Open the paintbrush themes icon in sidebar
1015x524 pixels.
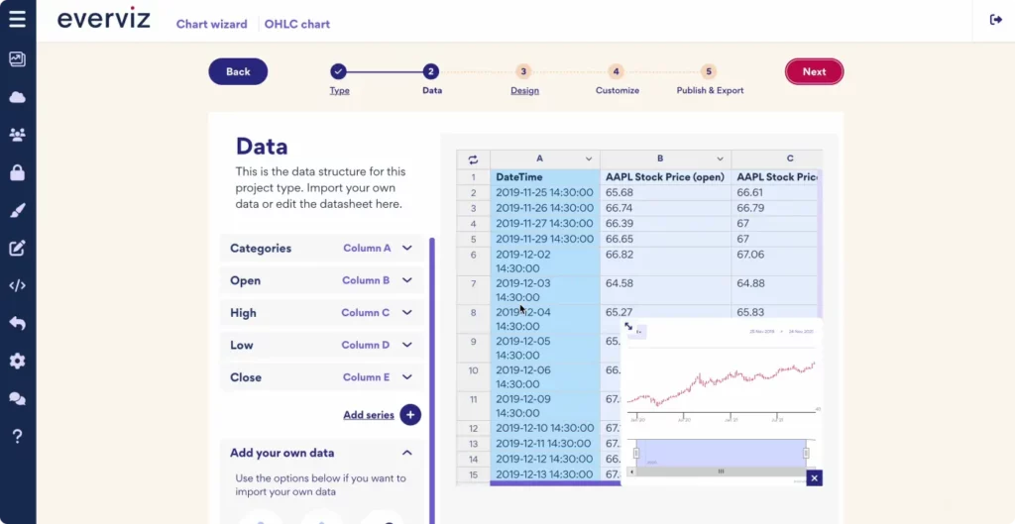[x=18, y=210]
